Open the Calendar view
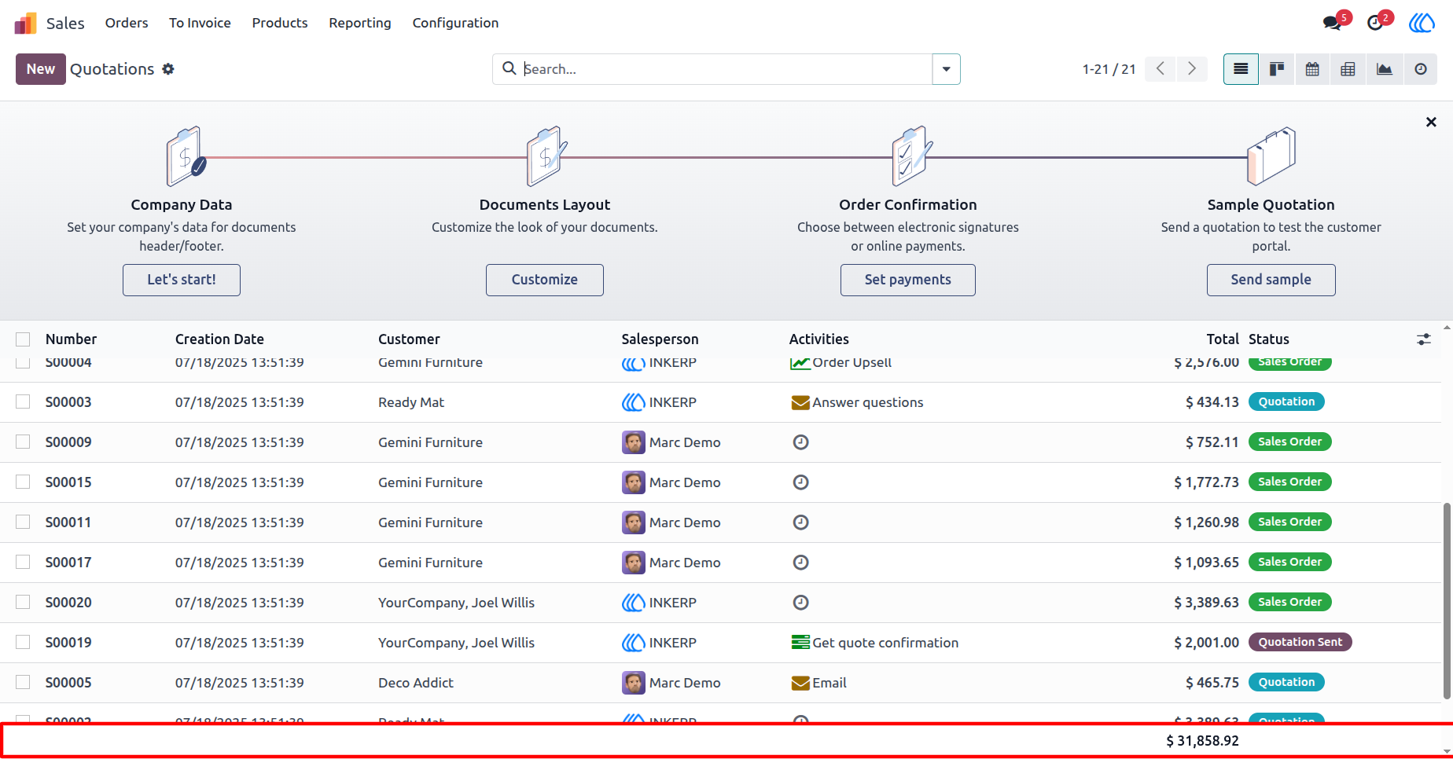 point(1312,69)
